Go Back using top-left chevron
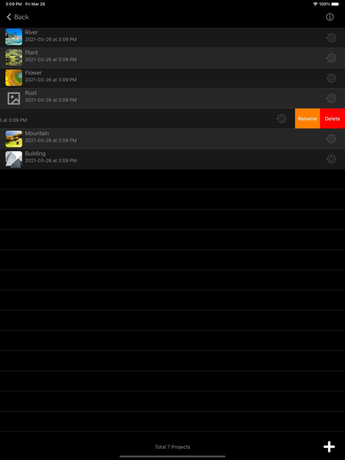 (18, 17)
